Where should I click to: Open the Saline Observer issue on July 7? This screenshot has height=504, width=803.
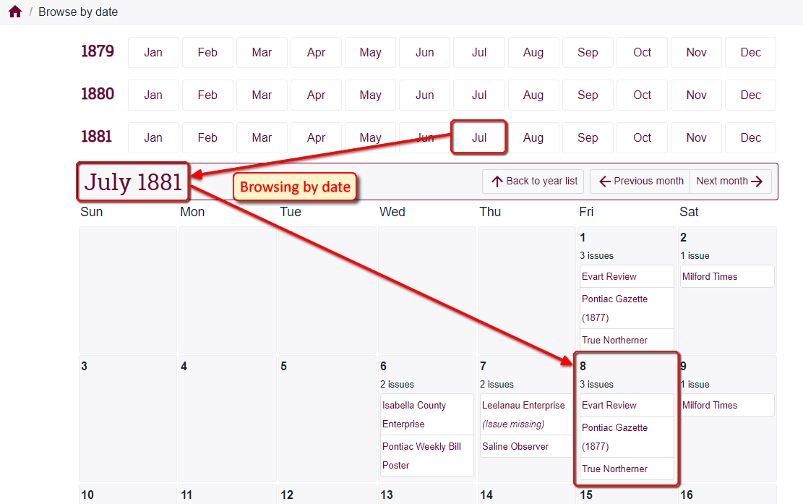tap(516, 446)
